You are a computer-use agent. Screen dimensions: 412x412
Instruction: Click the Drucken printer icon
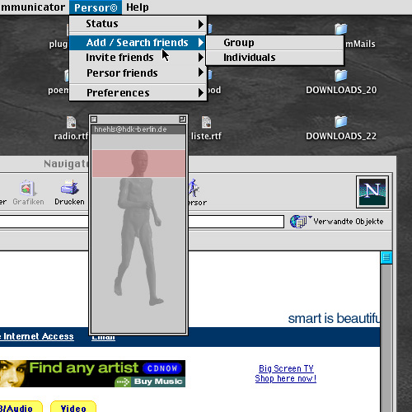point(69,187)
